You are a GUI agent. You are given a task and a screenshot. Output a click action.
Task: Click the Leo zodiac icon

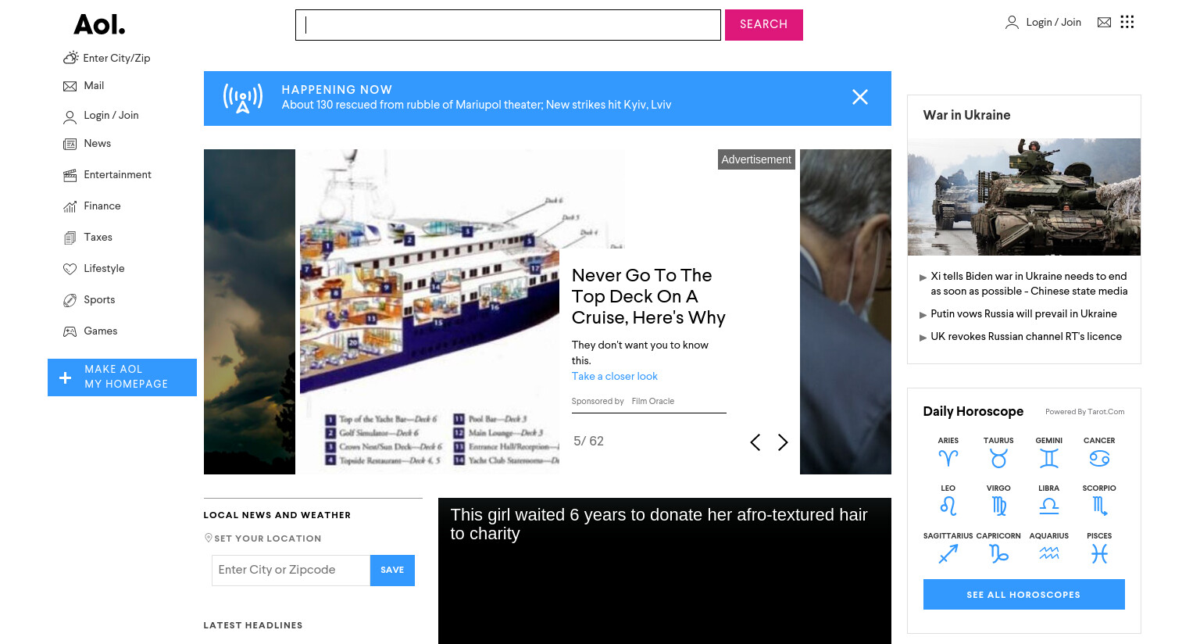948,506
